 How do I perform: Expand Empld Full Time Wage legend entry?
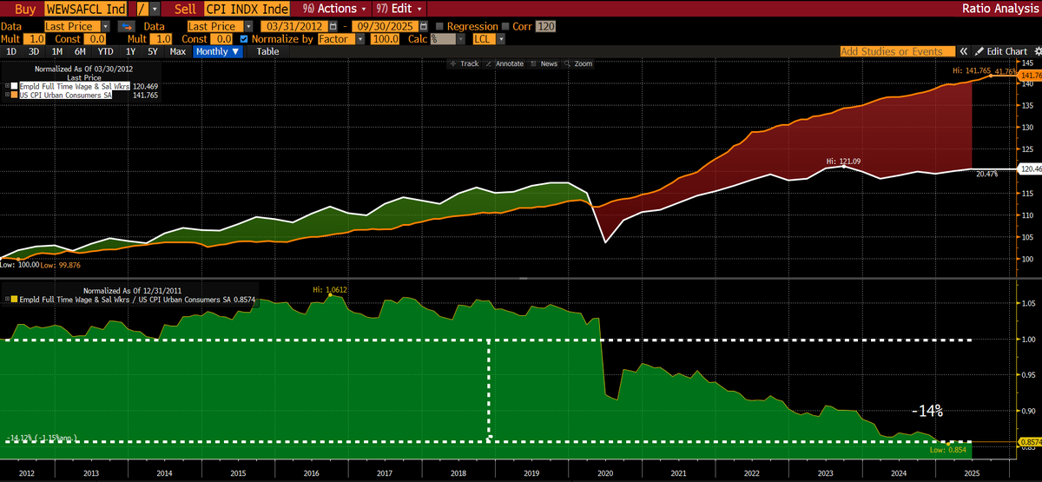[8, 86]
